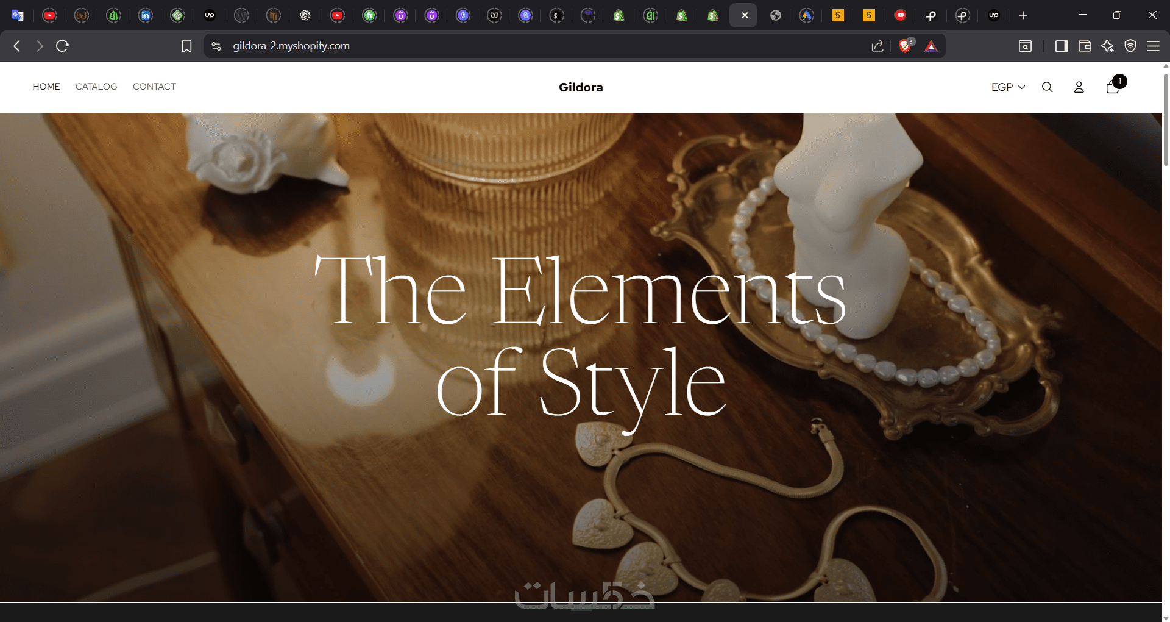Image resolution: width=1170 pixels, height=622 pixels.
Task: Open the browser hamburger menu
Action: [x=1153, y=46]
